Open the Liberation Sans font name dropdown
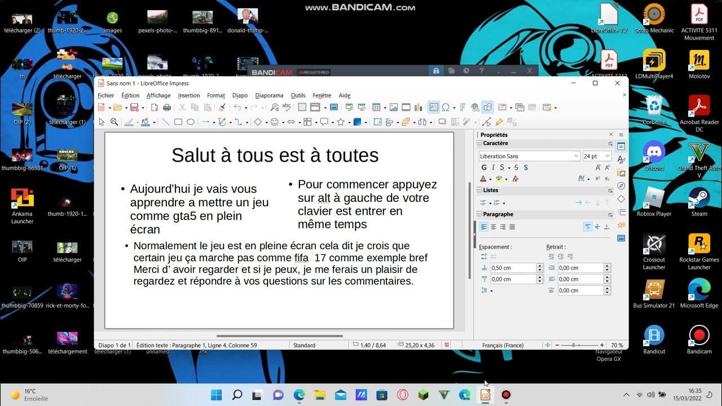 click(x=576, y=156)
